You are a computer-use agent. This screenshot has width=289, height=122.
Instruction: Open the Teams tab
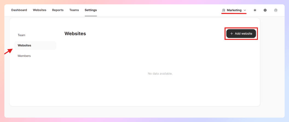coord(74,10)
